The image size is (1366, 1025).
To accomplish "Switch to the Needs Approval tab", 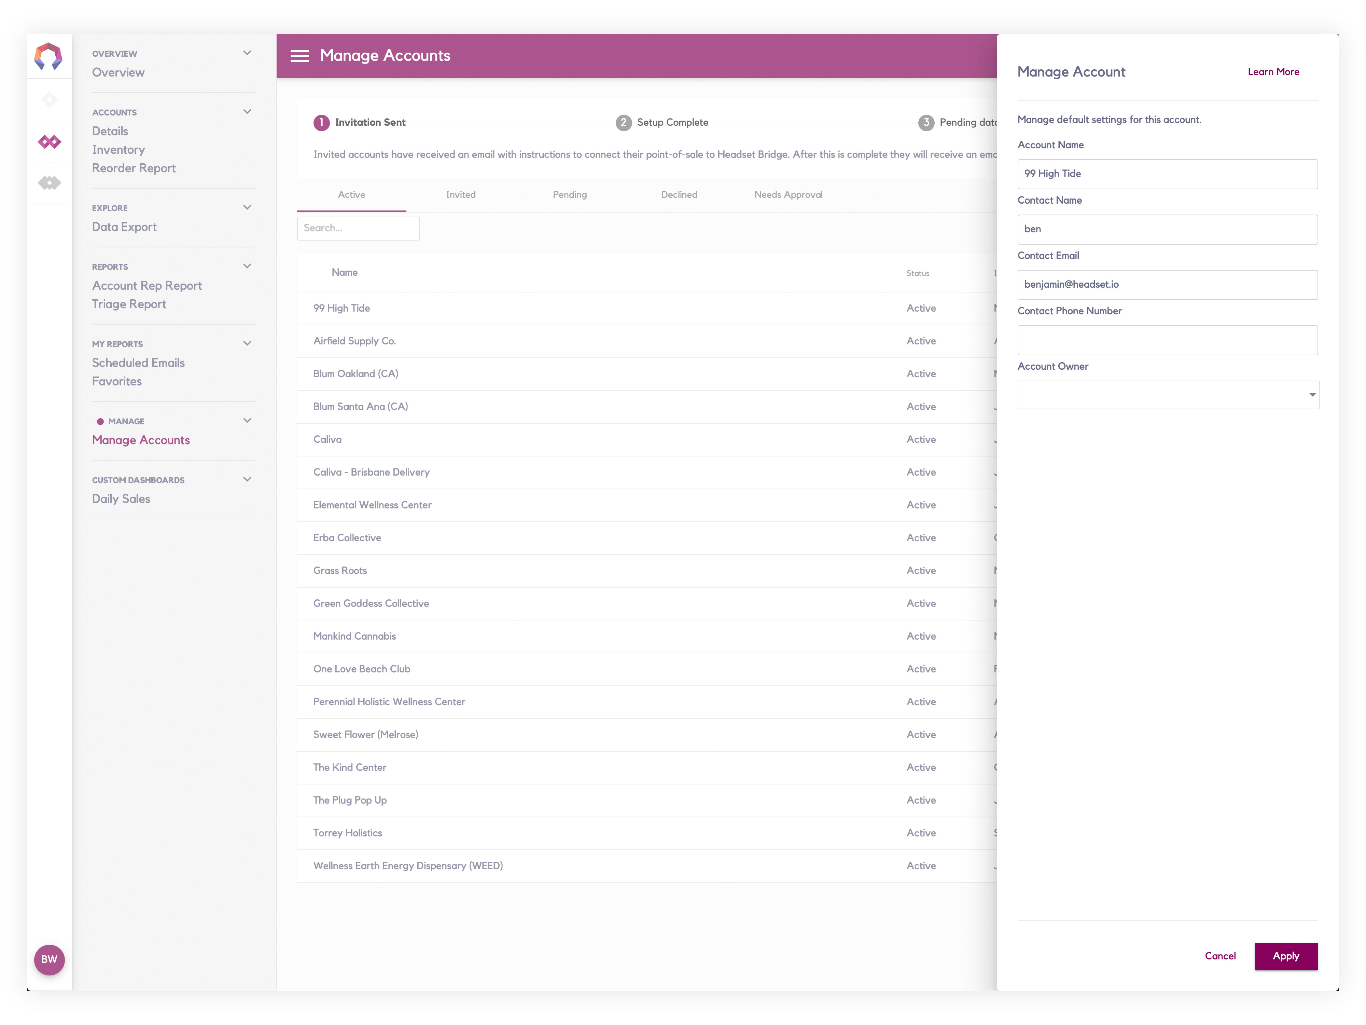I will pos(789,195).
